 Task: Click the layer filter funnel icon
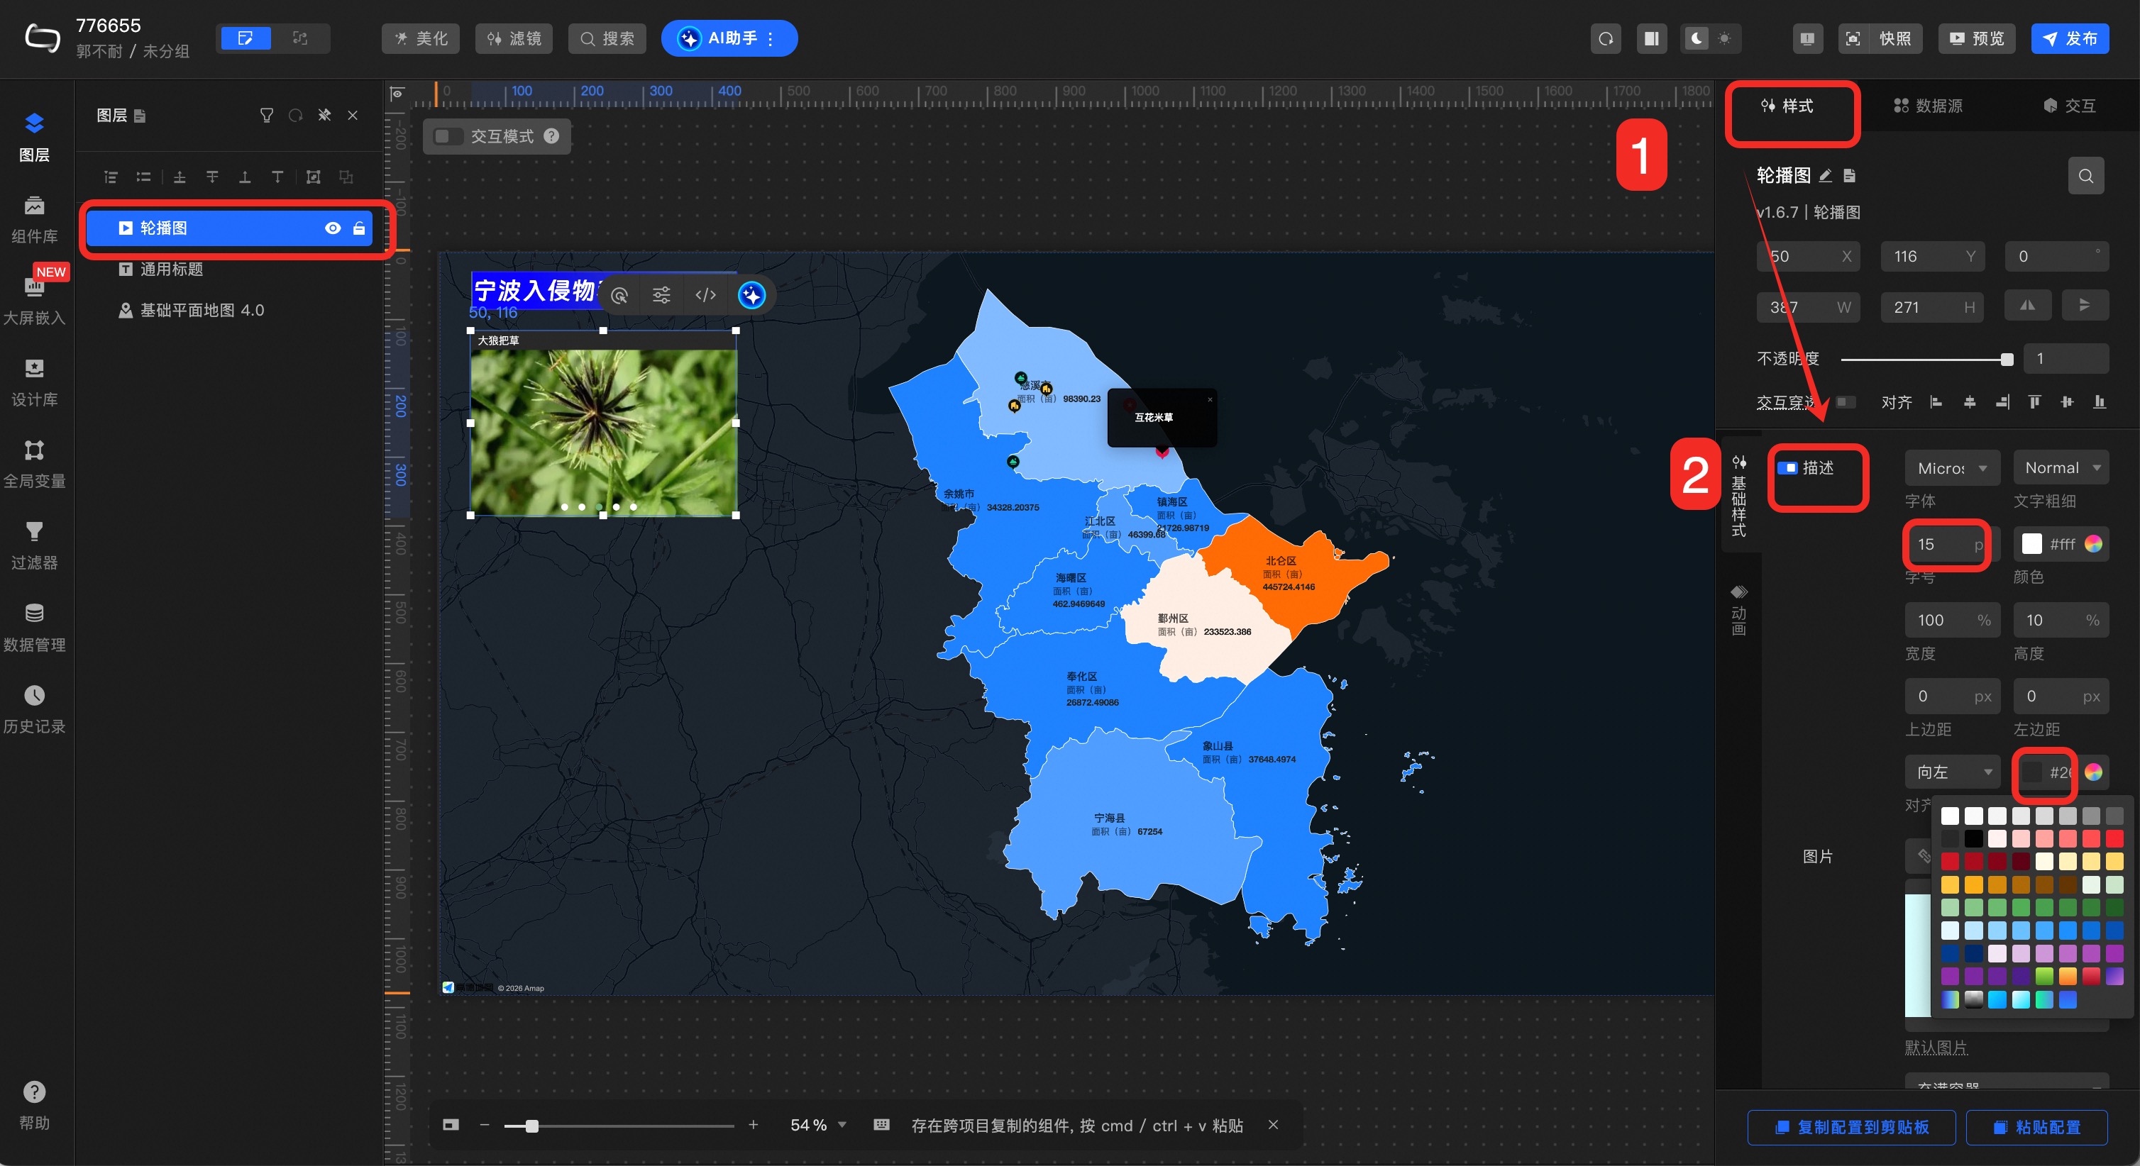coord(267,116)
